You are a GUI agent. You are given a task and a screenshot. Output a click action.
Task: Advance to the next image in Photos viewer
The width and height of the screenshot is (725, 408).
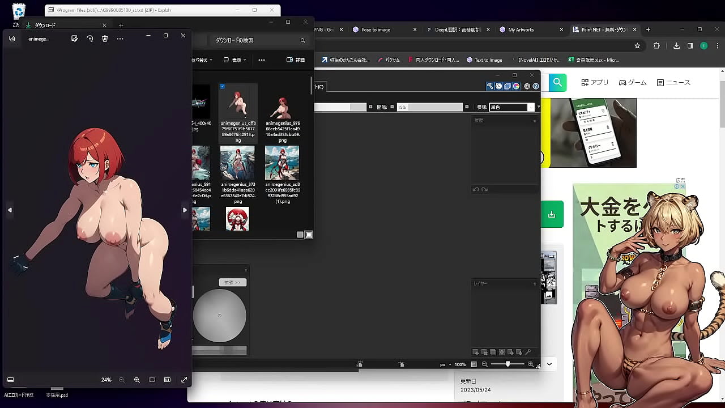tap(185, 210)
